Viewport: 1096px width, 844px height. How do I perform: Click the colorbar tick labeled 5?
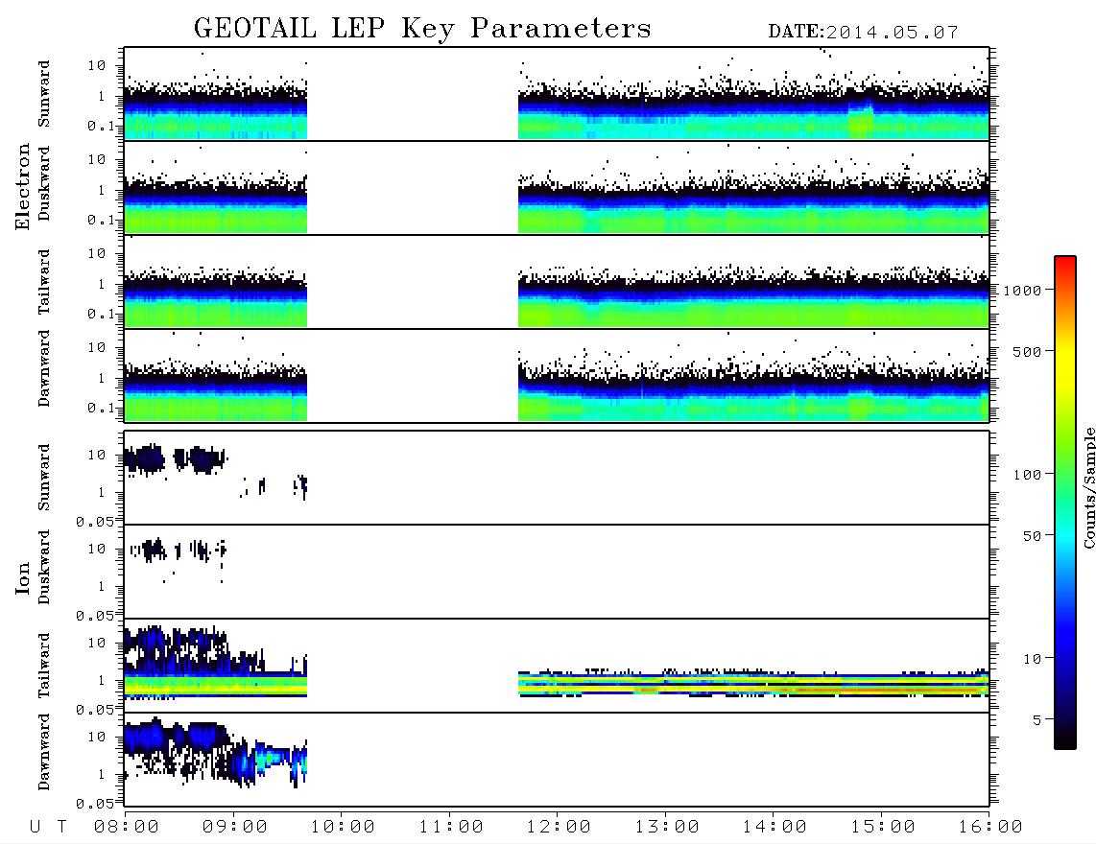(1037, 720)
